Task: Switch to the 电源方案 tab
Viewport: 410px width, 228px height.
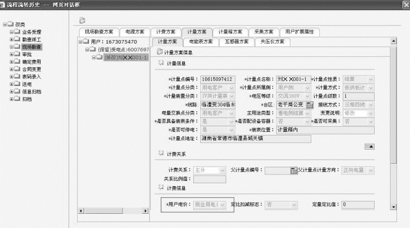Action: pyautogui.click(x=135, y=32)
